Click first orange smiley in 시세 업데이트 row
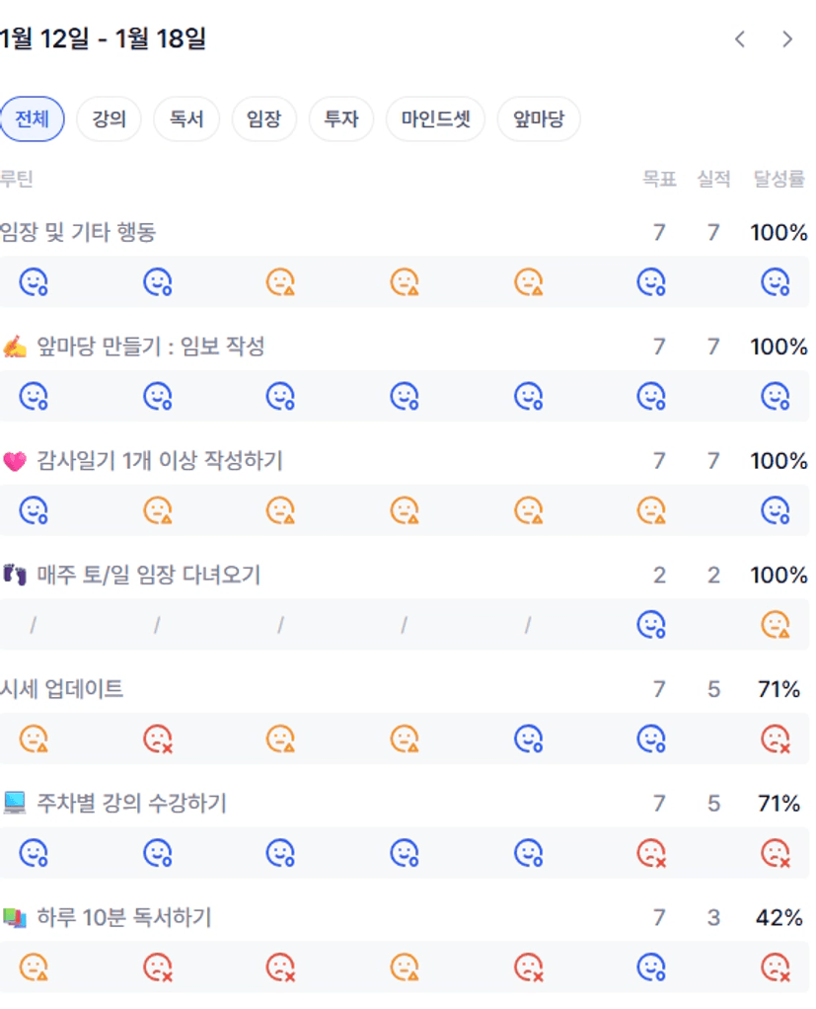This screenshot has width=816, height=1009. point(35,738)
